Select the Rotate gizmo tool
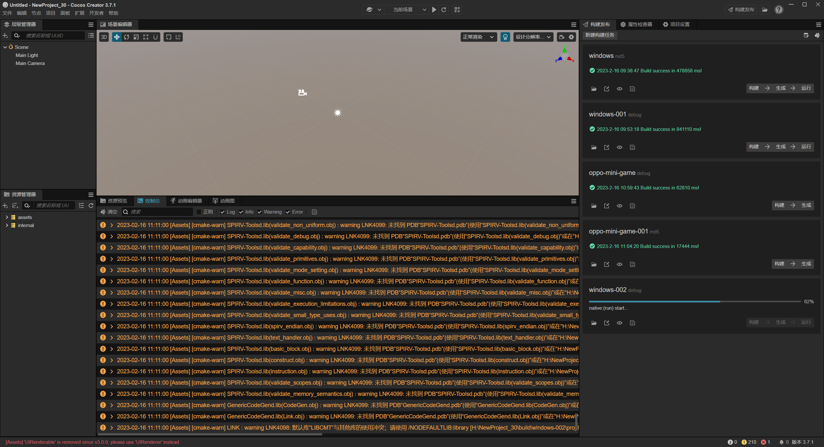This screenshot has width=824, height=447. point(126,37)
